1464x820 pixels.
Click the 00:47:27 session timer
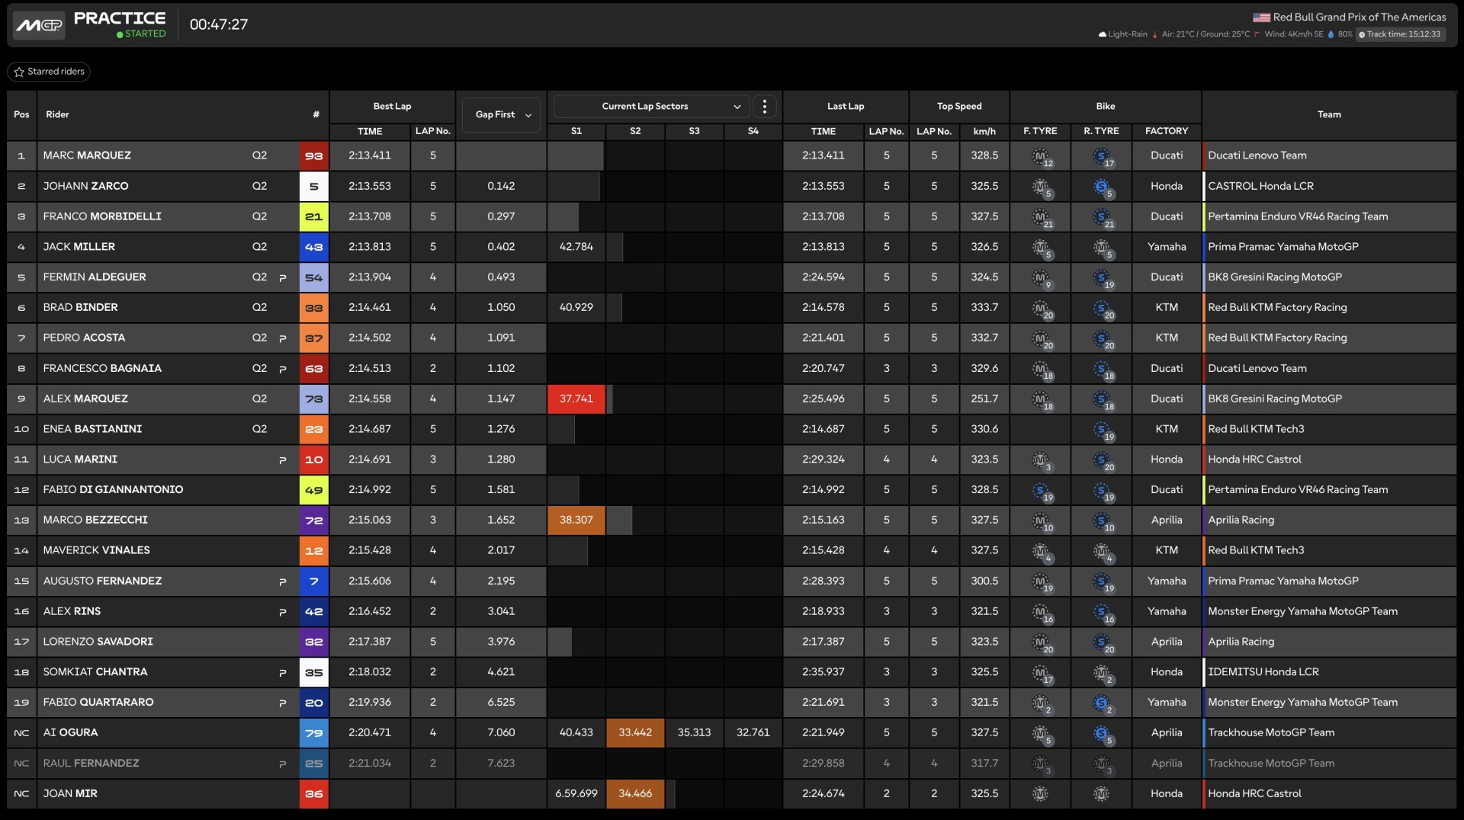[x=219, y=24]
